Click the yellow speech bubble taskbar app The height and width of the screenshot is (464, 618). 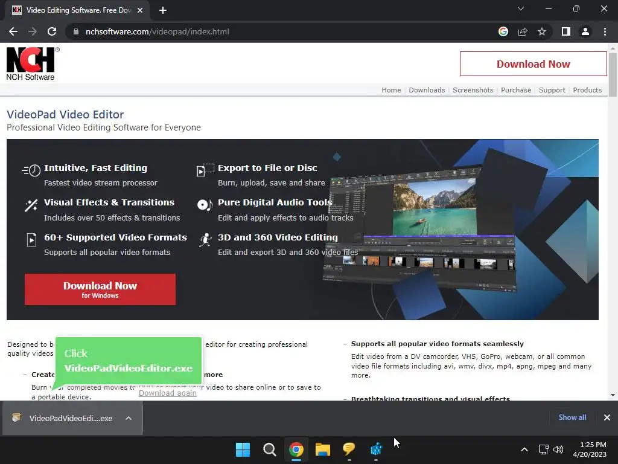tap(349, 449)
